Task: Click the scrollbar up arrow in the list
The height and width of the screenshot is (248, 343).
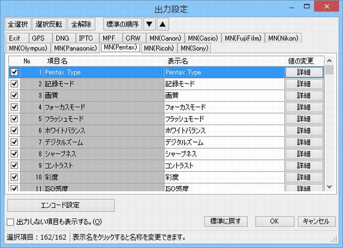Action: [x=329, y=61]
